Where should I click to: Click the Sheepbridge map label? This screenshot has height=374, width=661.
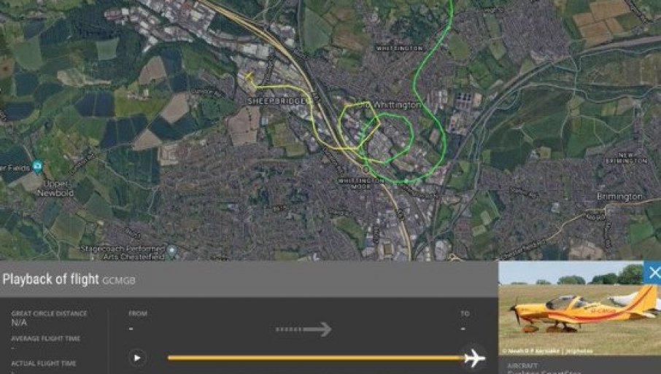pos(279,101)
